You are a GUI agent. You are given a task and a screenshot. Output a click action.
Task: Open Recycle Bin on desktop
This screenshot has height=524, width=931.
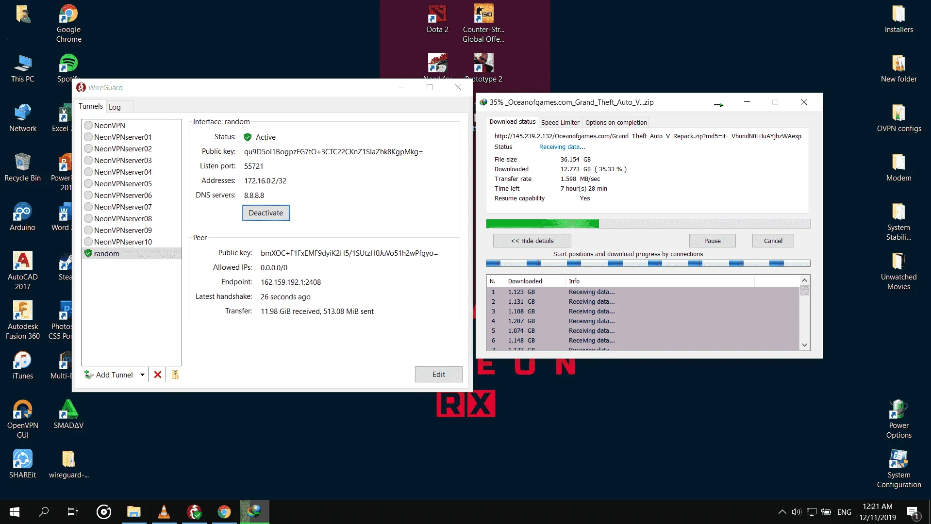coord(23,167)
